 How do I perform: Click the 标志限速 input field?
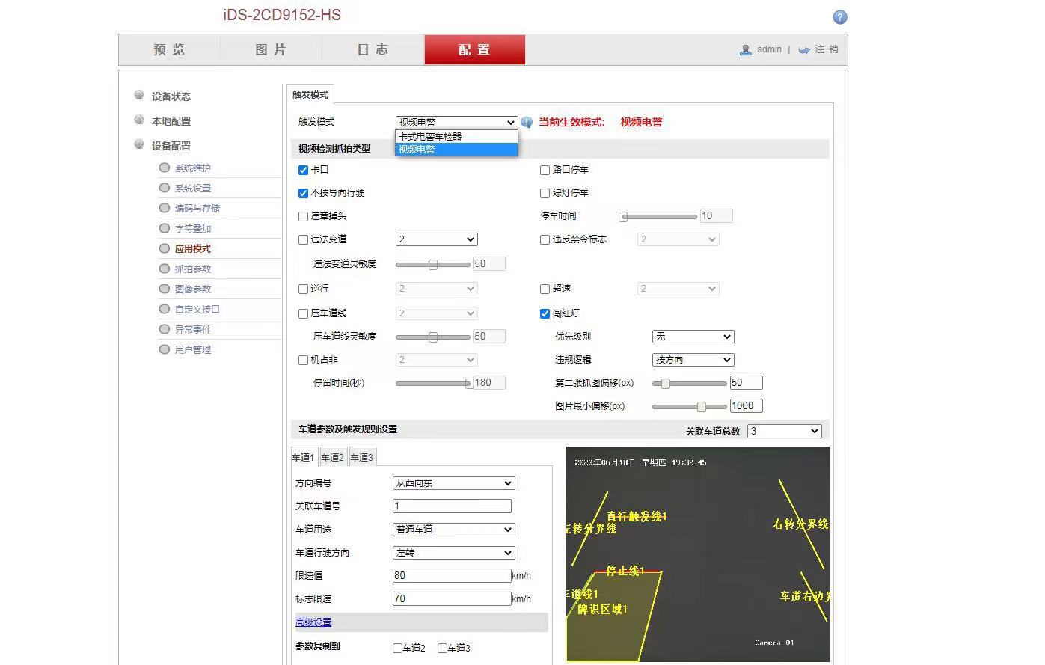tap(452, 599)
